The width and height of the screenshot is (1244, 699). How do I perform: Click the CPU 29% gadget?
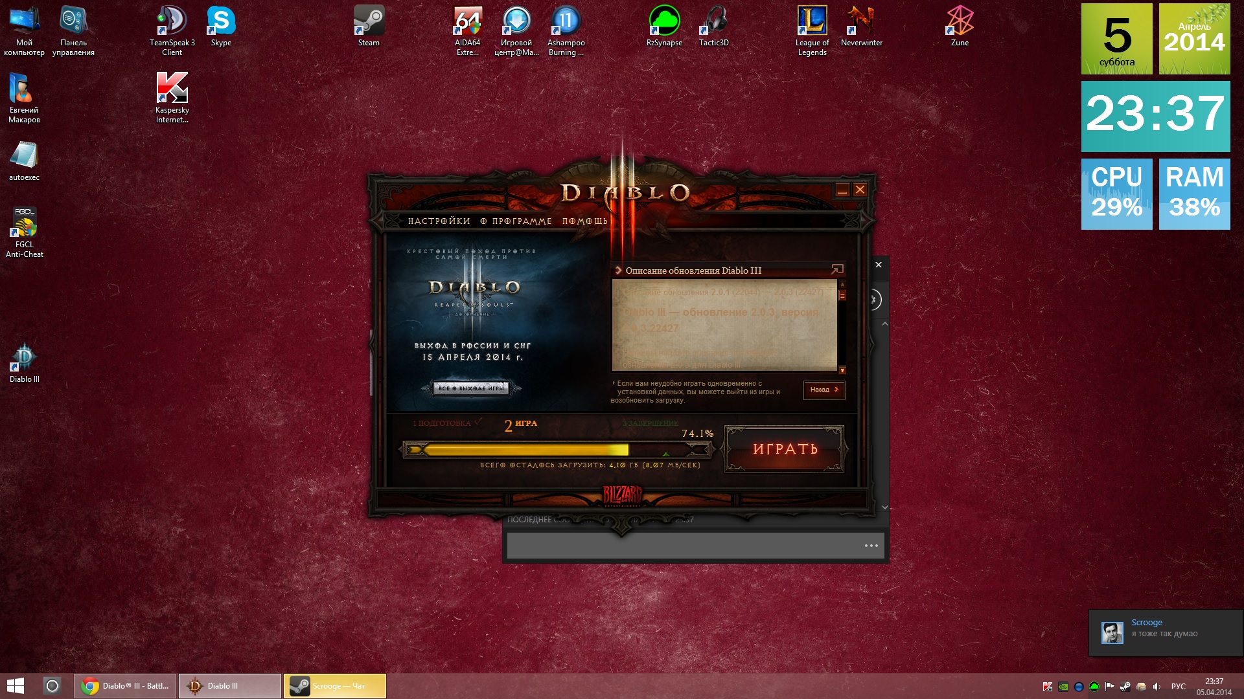1116,194
